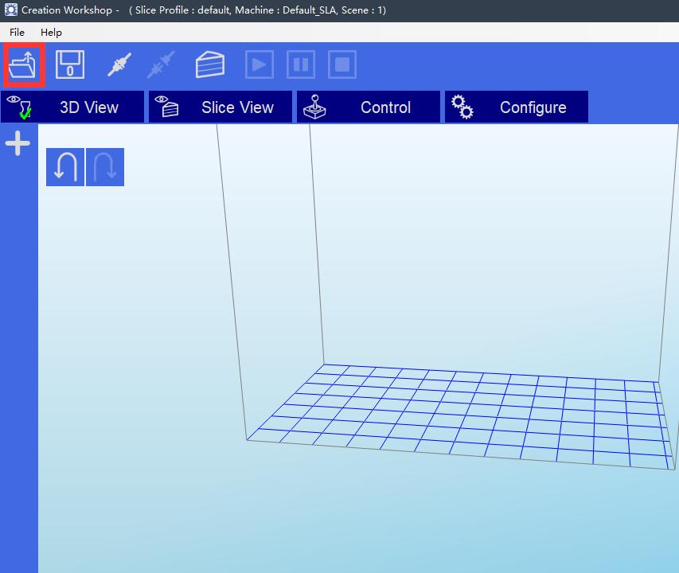Open the Help menu
The image size is (679, 573).
tap(51, 33)
